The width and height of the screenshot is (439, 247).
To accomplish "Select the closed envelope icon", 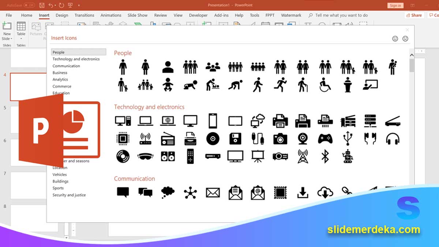I will click(x=213, y=192).
